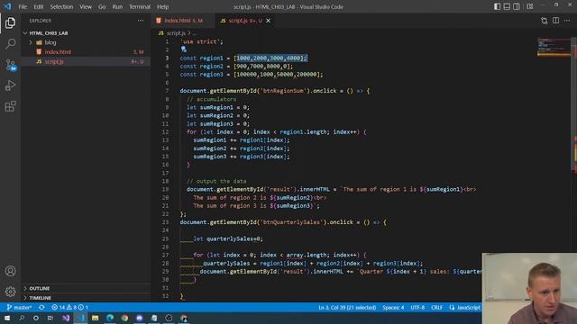Open editor more actions ellipsis
577x324 pixels.
point(567,21)
